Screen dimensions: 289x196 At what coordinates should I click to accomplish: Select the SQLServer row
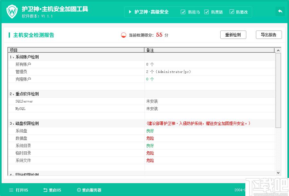(x=141, y=101)
